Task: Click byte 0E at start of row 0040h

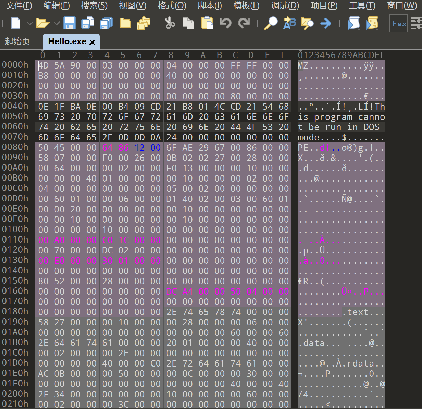Action: click(43, 107)
